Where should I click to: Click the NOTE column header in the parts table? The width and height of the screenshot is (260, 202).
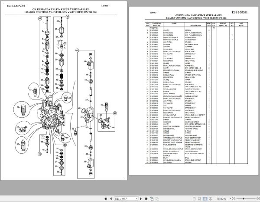pyautogui.click(x=241, y=26)
